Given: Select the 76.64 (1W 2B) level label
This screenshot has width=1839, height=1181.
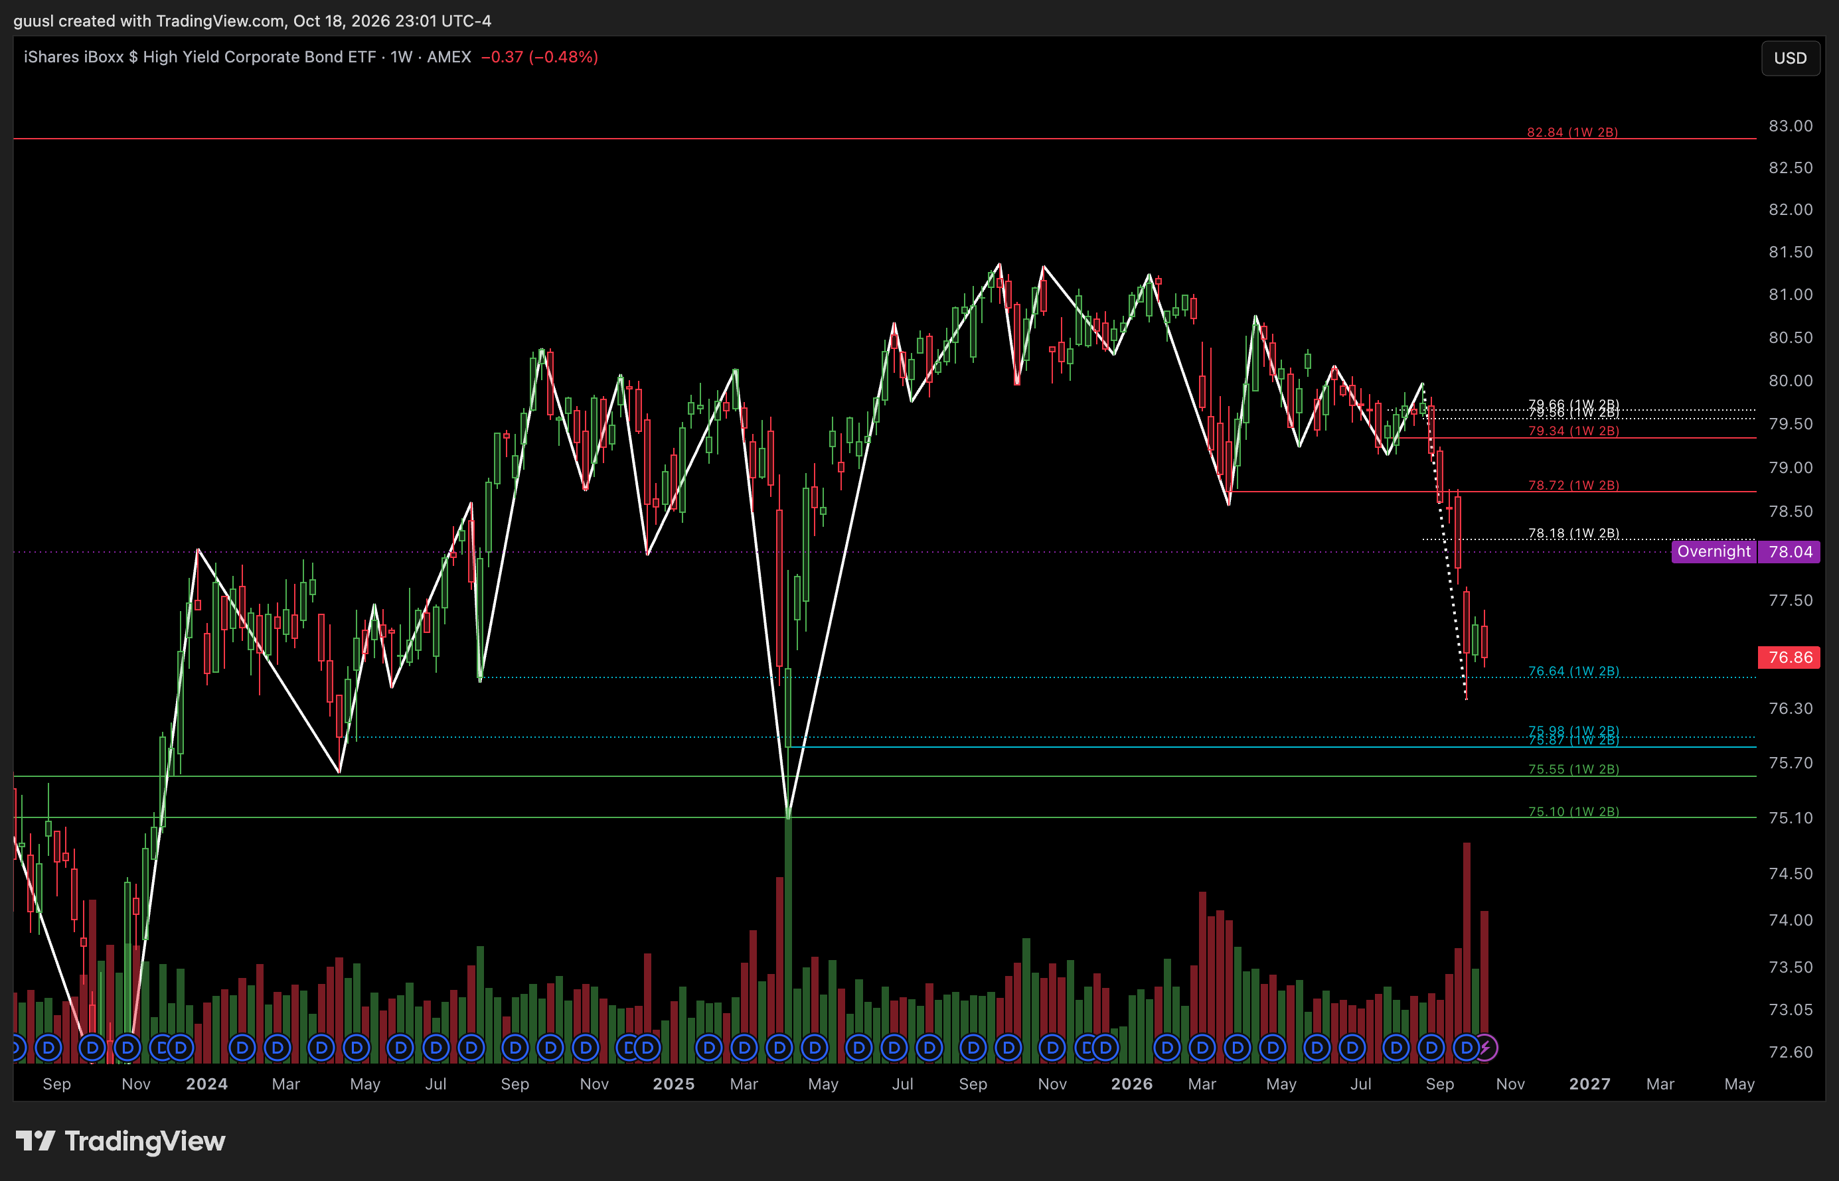Looking at the screenshot, I should pos(1573,671).
